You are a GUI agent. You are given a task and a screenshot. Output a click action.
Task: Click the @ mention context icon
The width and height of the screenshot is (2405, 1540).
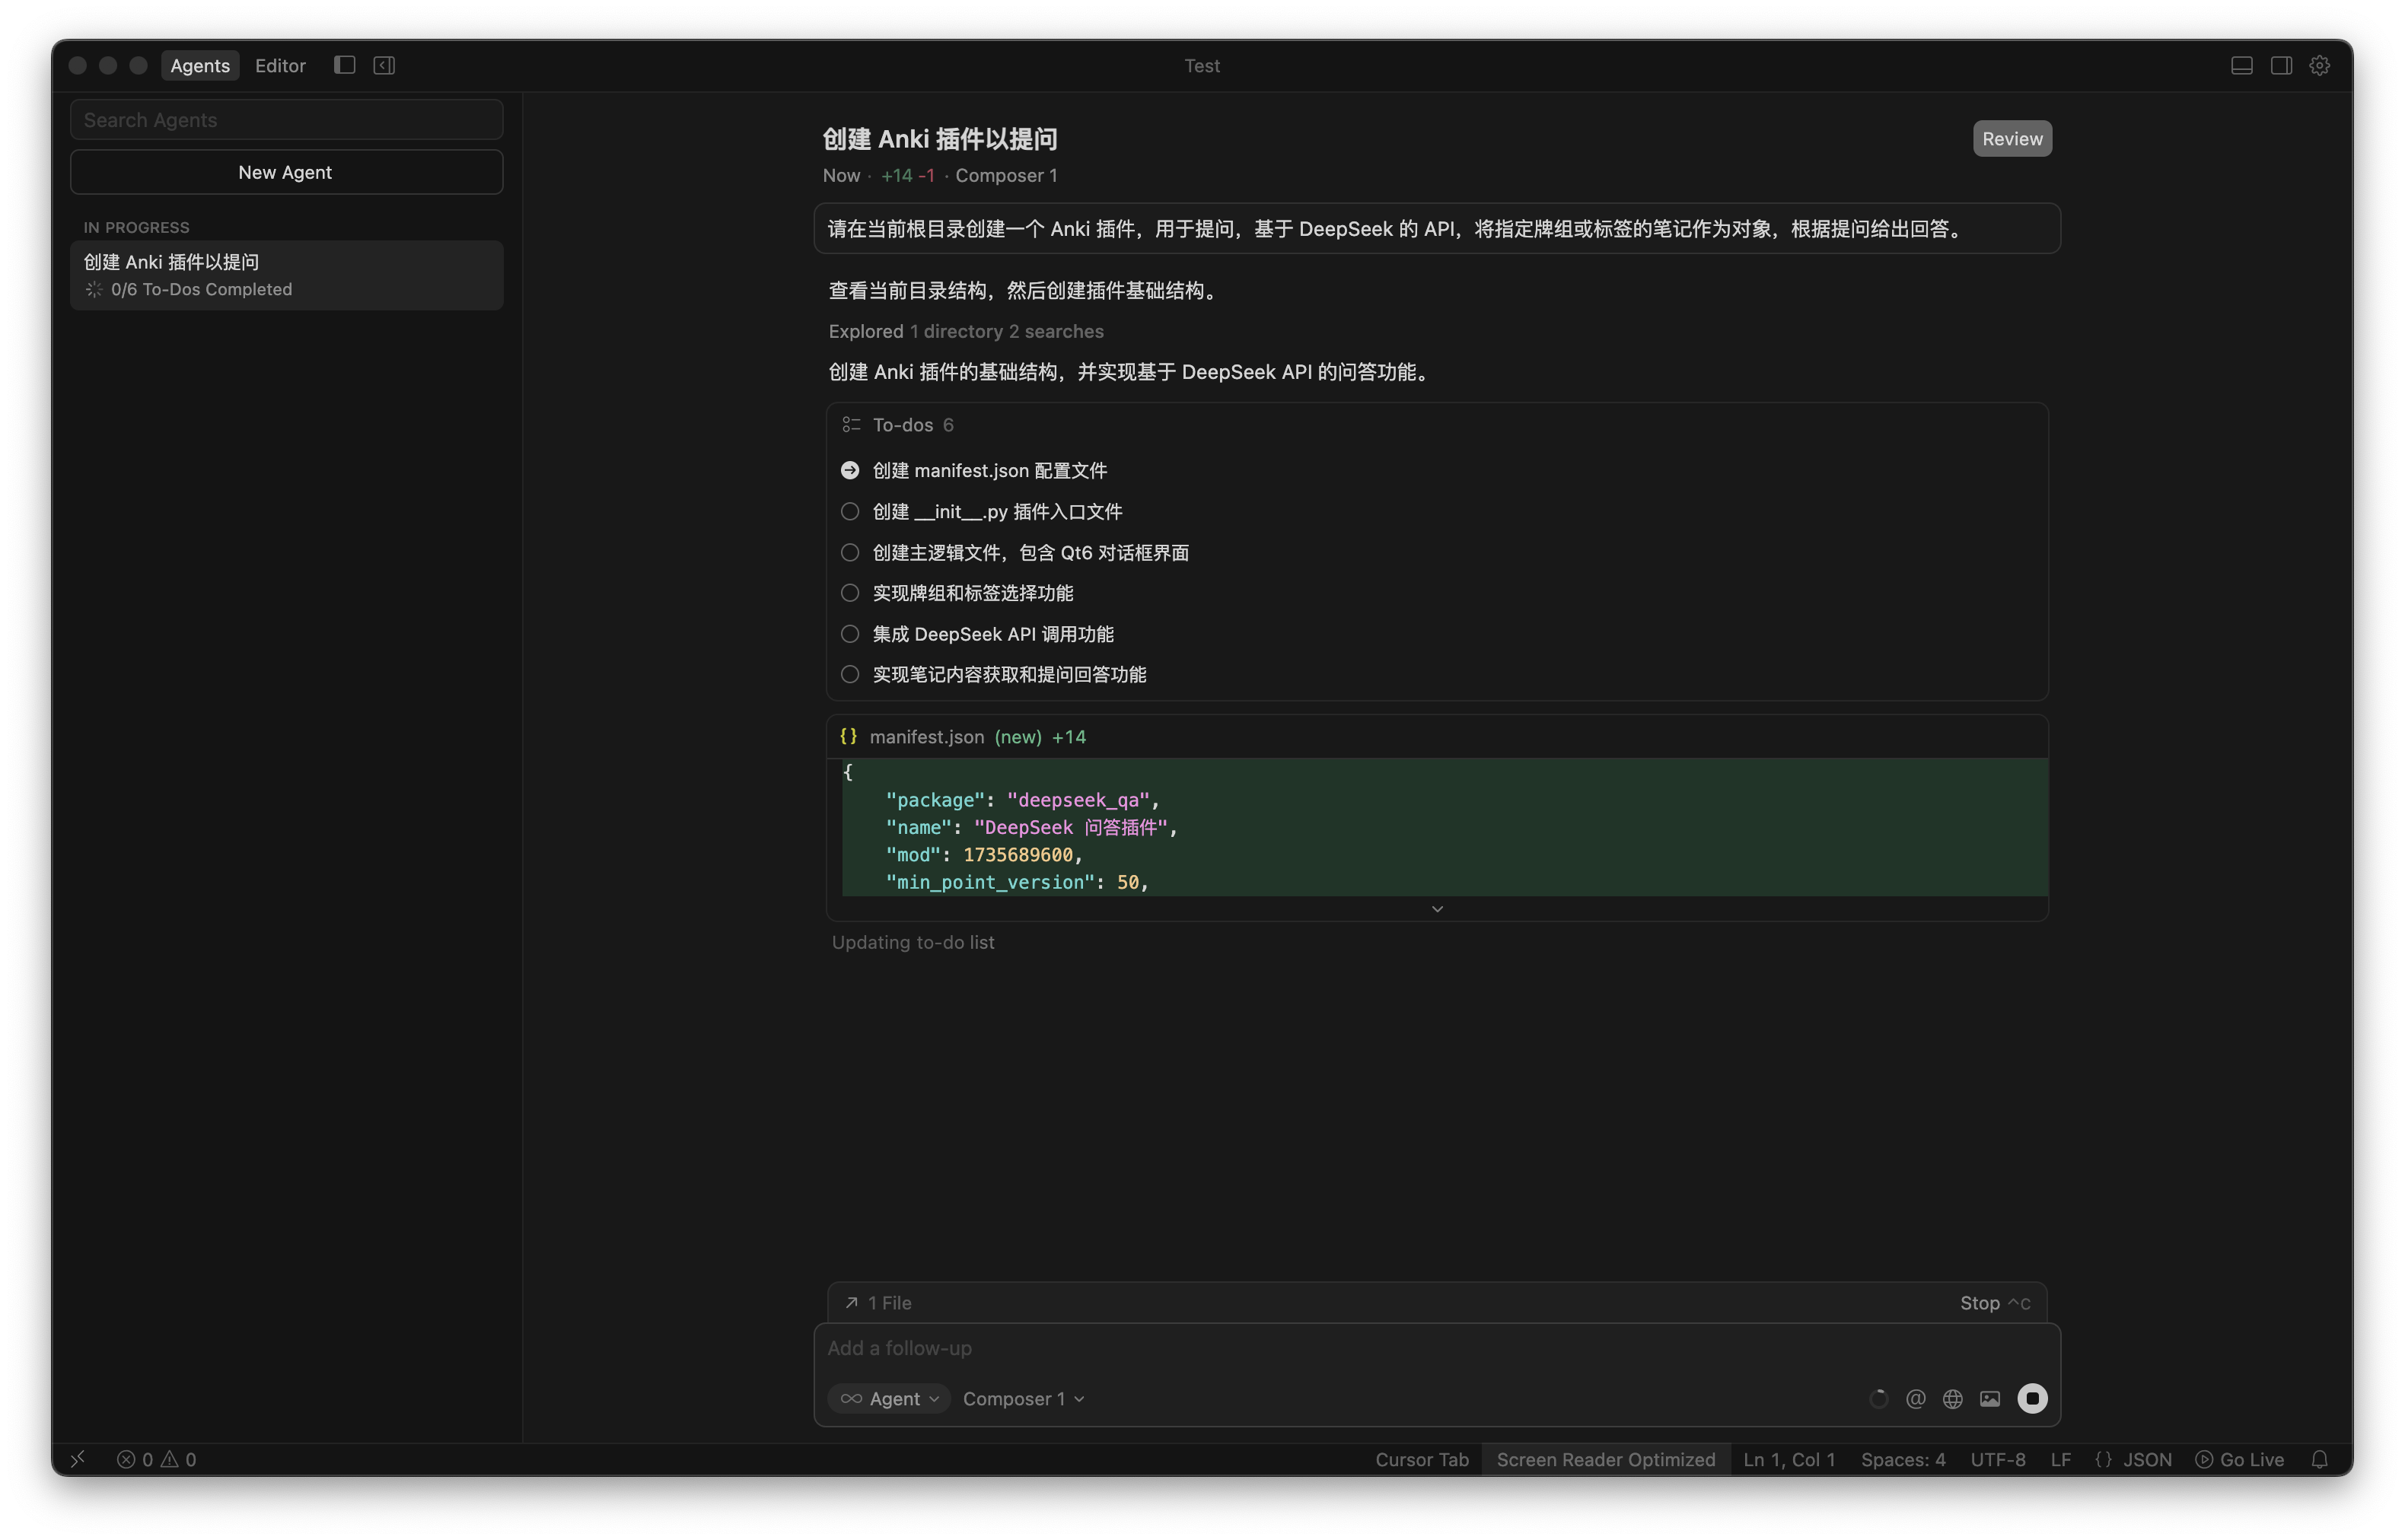[x=1915, y=1399]
